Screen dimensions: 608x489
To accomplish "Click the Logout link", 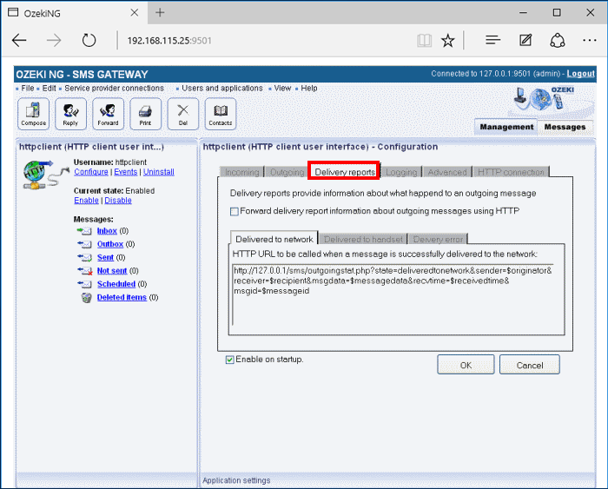I will [x=580, y=75].
